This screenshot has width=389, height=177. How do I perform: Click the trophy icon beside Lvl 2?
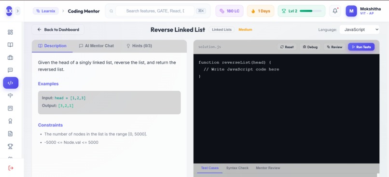[284, 11]
